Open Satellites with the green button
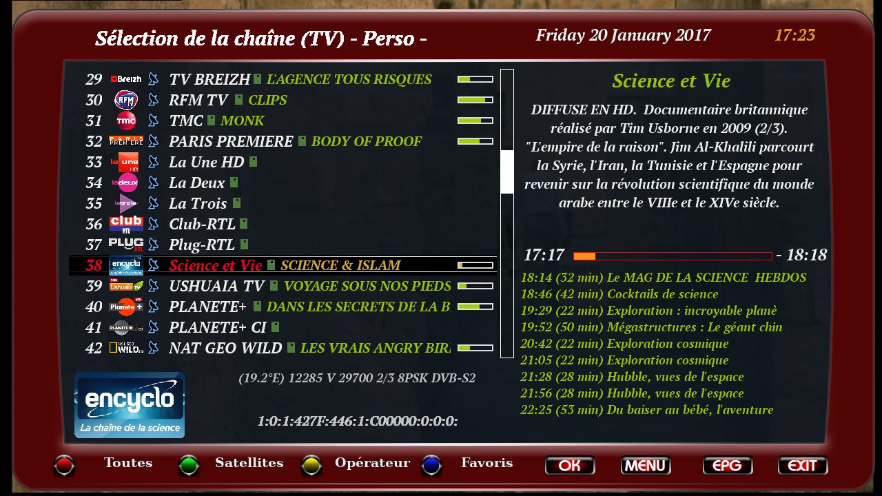The width and height of the screenshot is (882, 496). pos(188,466)
